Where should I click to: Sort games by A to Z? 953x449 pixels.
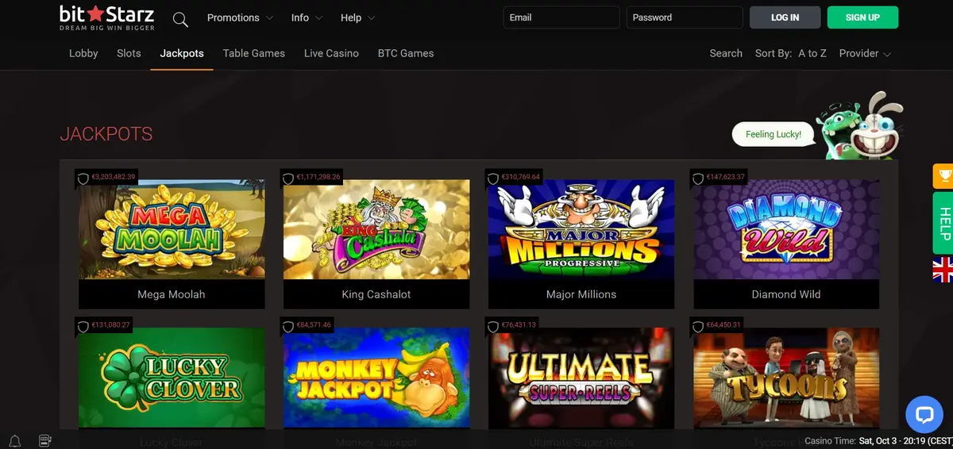[x=812, y=53]
